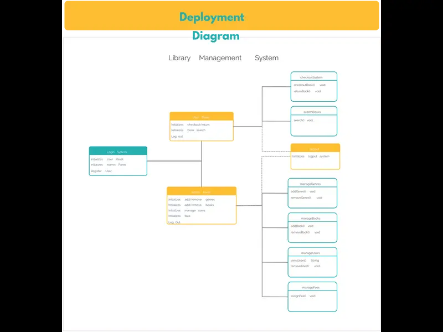Click the "Deployment" title text in the banner

(x=212, y=17)
